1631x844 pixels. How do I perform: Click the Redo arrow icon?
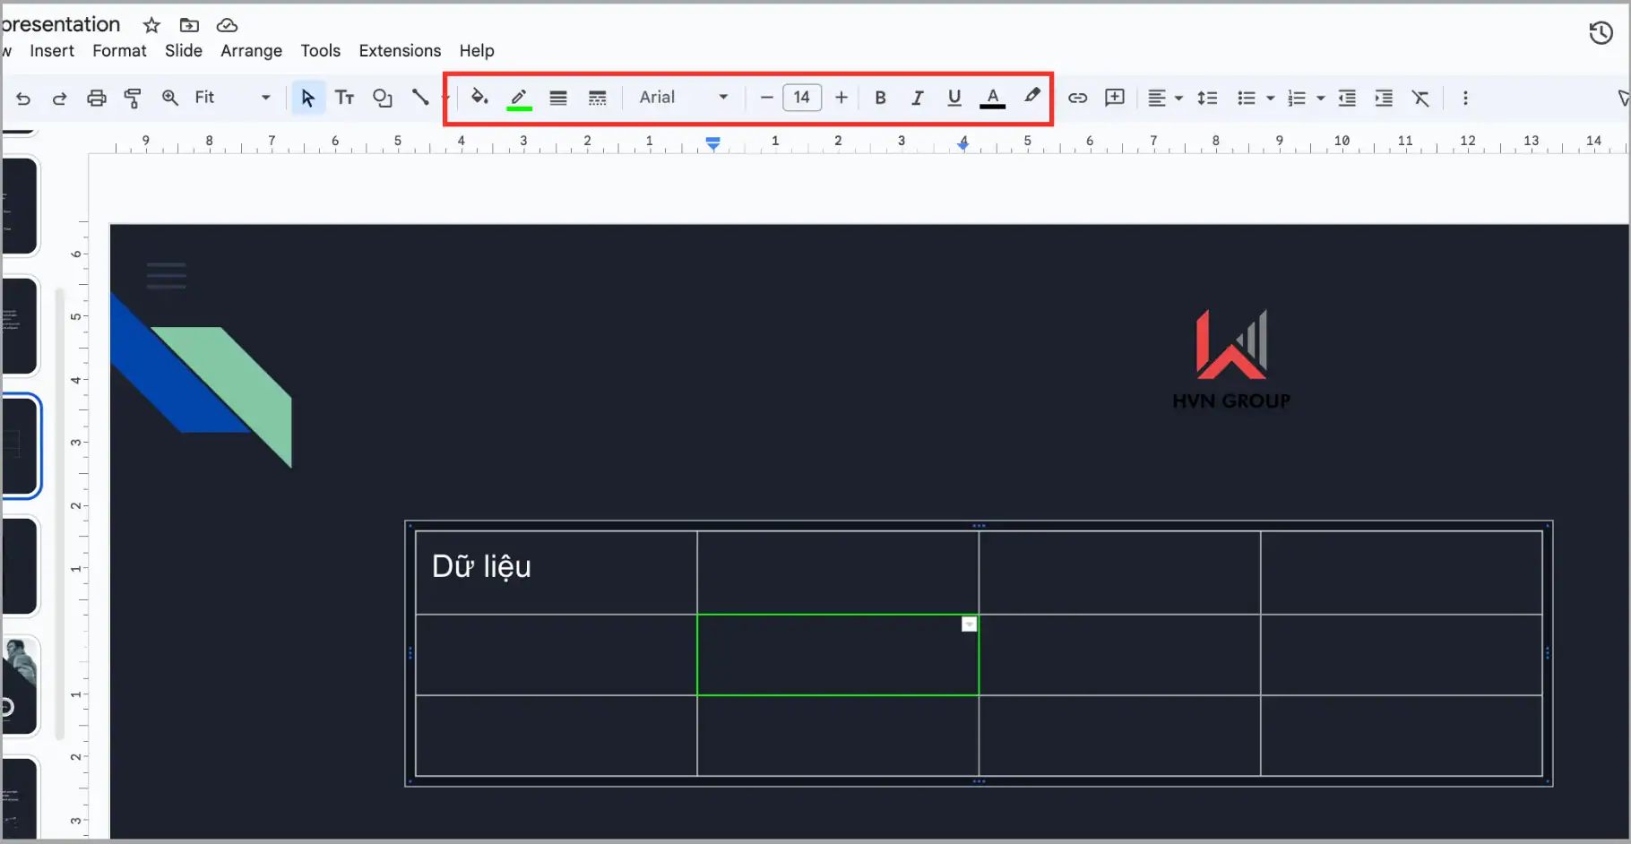tap(59, 98)
